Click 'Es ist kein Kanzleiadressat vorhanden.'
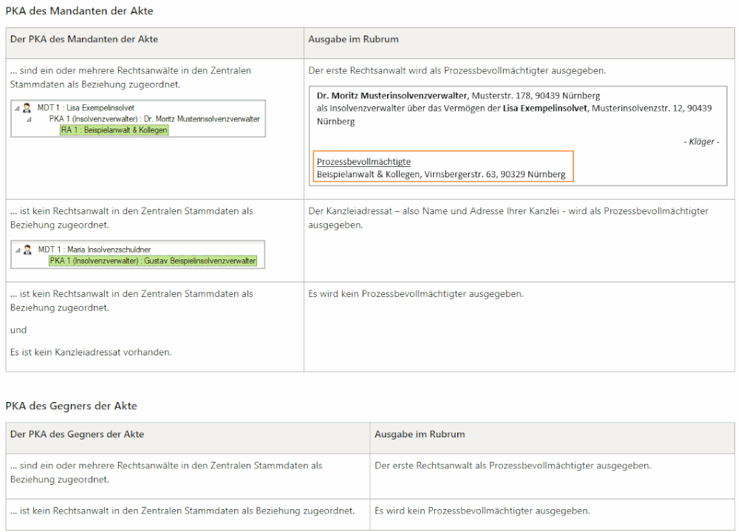This screenshot has height=532, width=738. point(91,352)
